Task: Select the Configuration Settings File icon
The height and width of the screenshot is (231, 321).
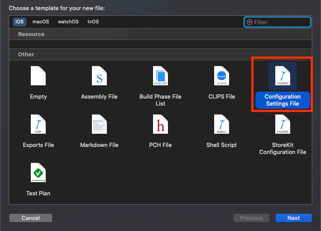Action: pyautogui.click(x=282, y=76)
